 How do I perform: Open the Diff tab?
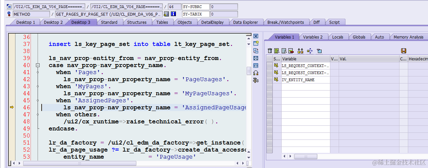(317, 22)
